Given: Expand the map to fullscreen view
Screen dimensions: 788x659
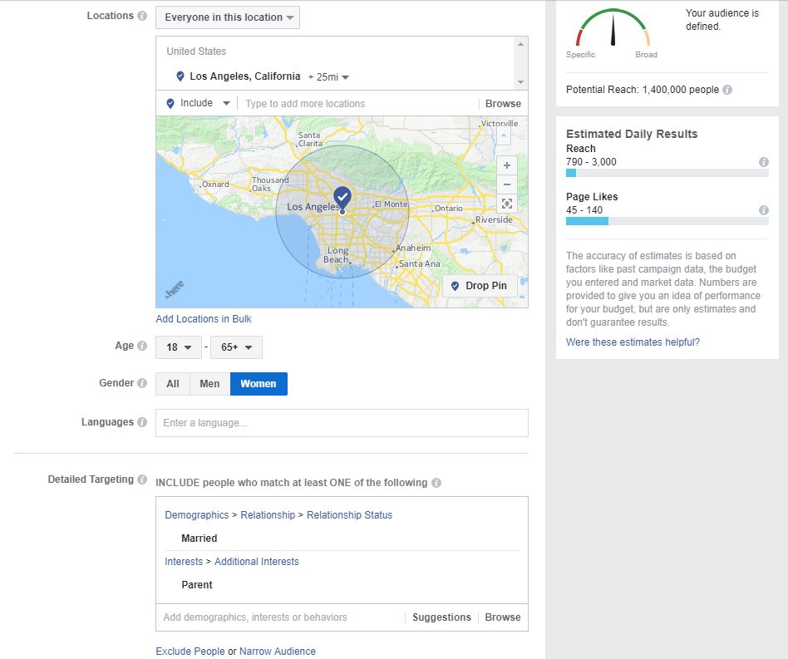Looking at the screenshot, I should (507, 203).
